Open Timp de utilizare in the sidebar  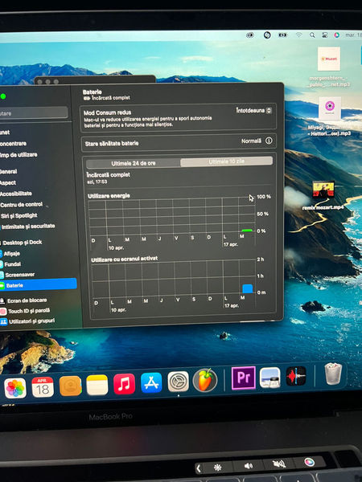pyautogui.click(x=19, y=154)
